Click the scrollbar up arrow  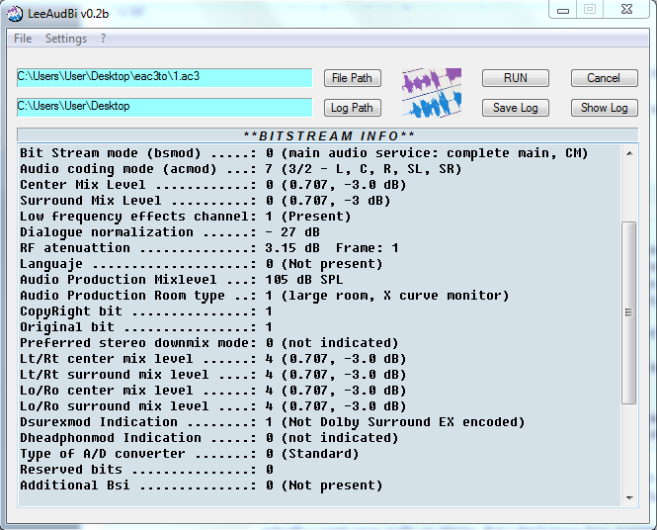click(629, 153)
